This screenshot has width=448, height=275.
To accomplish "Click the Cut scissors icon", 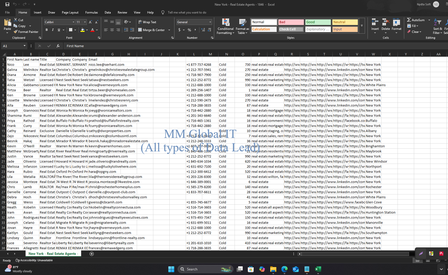I will (16, 20).
